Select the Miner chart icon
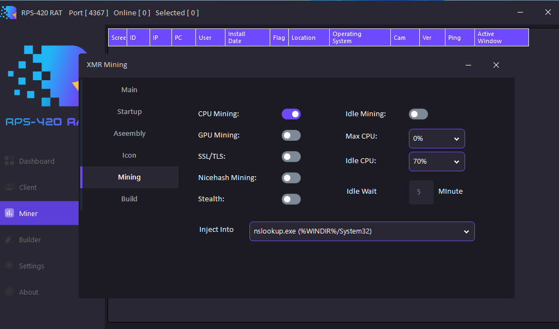This screenshot has height=329, width=559. click(x=9, y=213)
